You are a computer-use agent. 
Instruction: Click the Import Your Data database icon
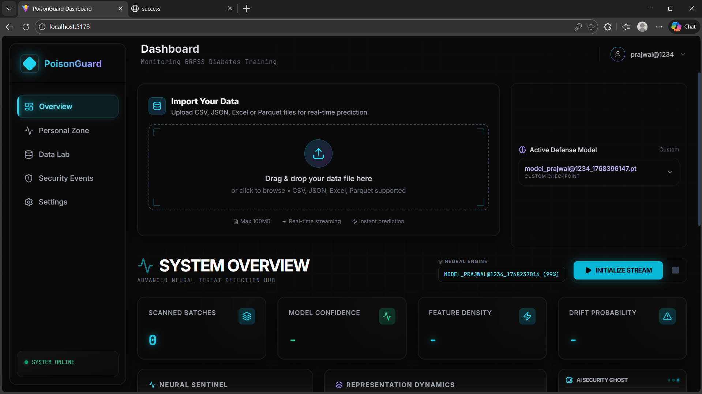pyautogui.click(x=157, y=106)
